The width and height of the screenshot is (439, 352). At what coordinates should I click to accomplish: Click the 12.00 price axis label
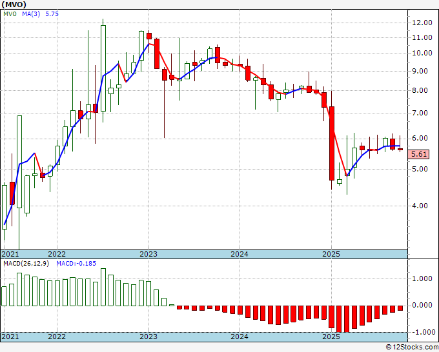[x=422, y=23]
